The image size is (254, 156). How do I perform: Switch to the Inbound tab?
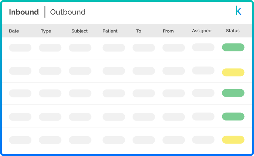(24, 12)
